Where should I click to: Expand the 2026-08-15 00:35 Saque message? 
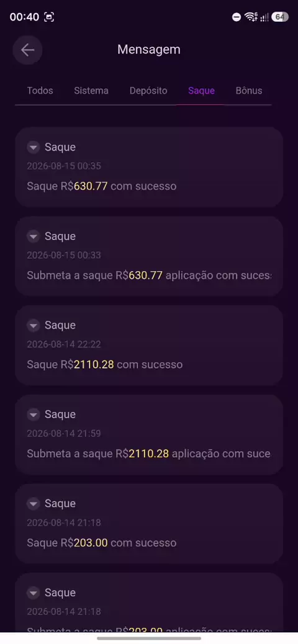(x=34, y=147)
